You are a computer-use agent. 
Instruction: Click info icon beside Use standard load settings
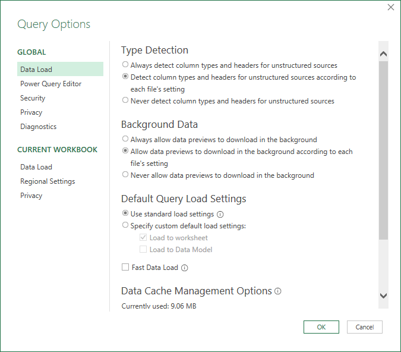point(220,214)
